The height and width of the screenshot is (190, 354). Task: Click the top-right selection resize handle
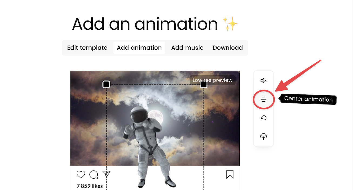(x=203, y=84)
